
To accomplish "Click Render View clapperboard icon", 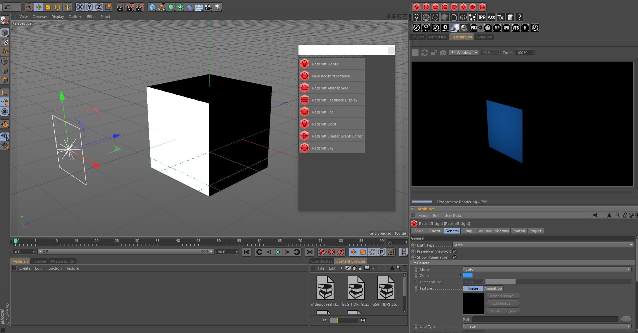I will point(121,7).
